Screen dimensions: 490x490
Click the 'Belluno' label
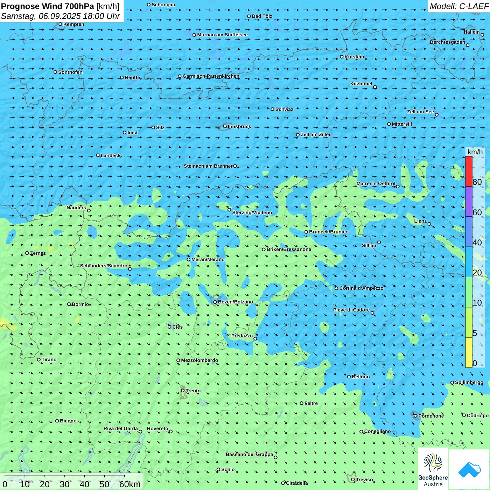click(360, 377)
